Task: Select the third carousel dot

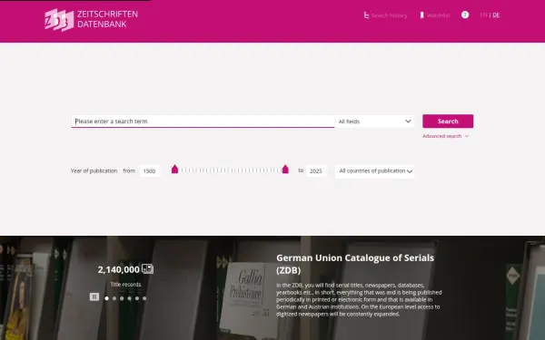Action: tap(122, 298)
